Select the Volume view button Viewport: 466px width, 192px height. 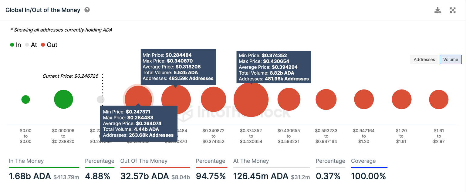click(451, 59)
